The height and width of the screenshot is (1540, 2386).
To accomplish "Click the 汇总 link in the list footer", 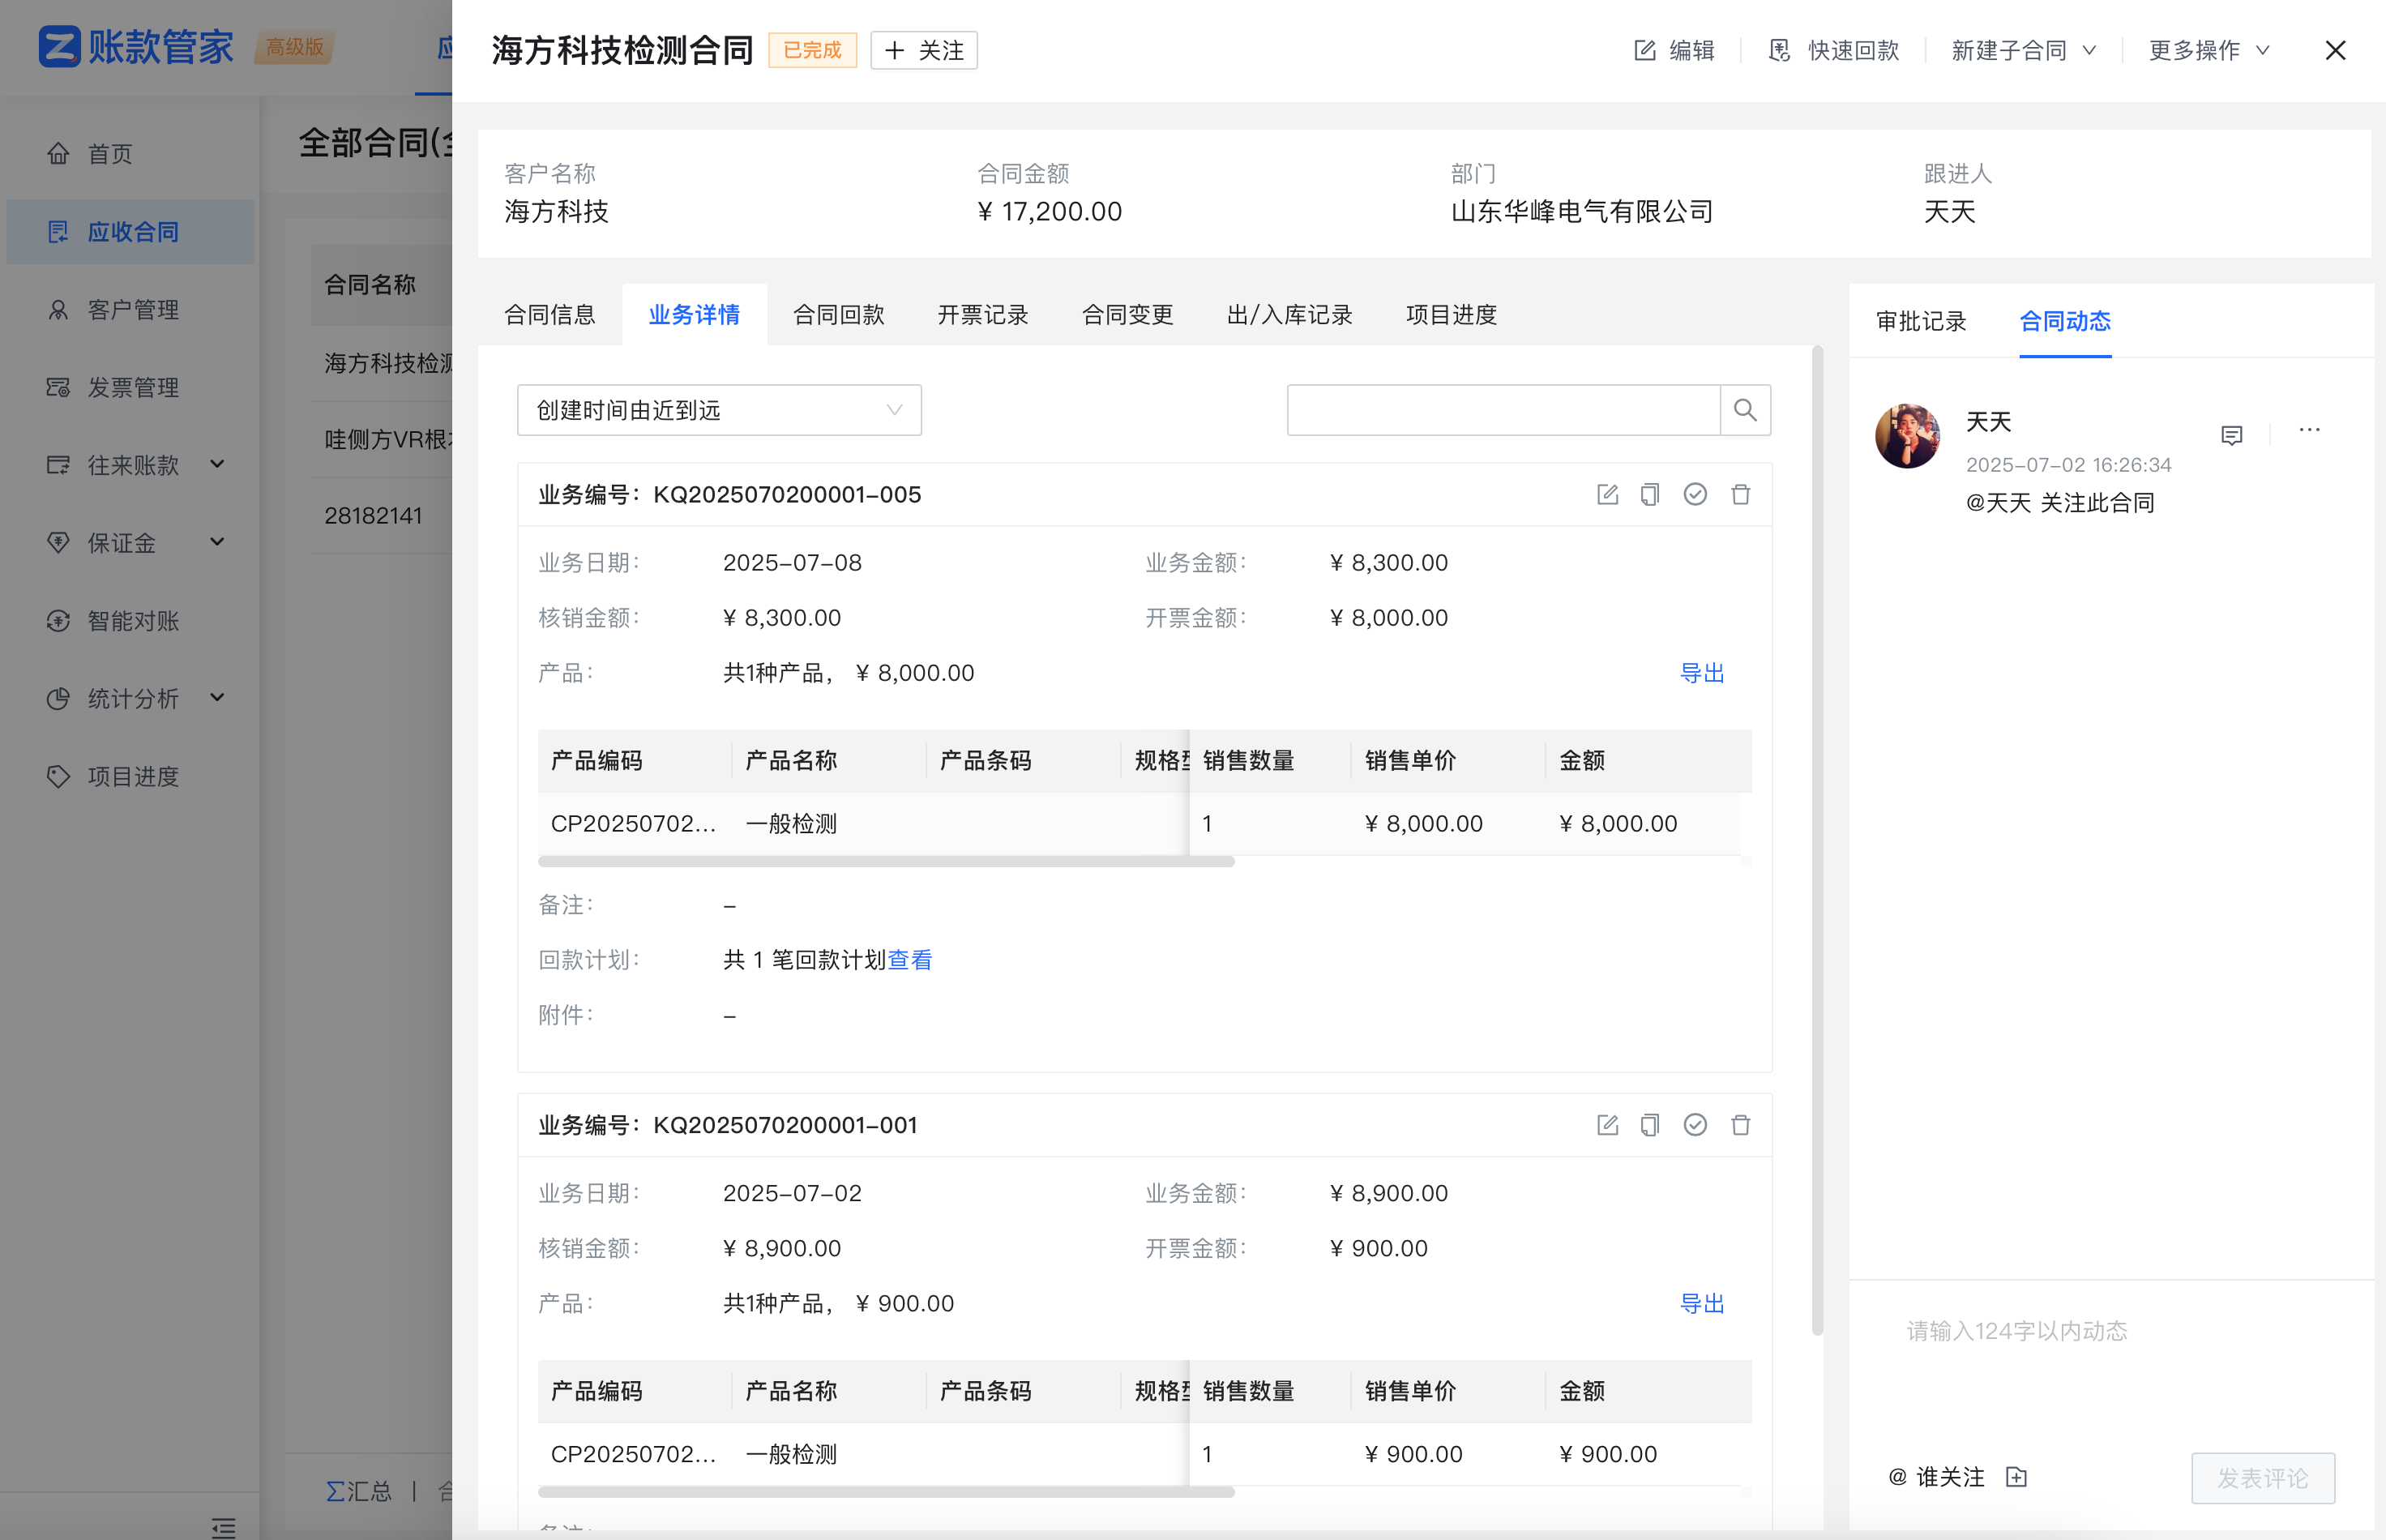I will 359,1492.
